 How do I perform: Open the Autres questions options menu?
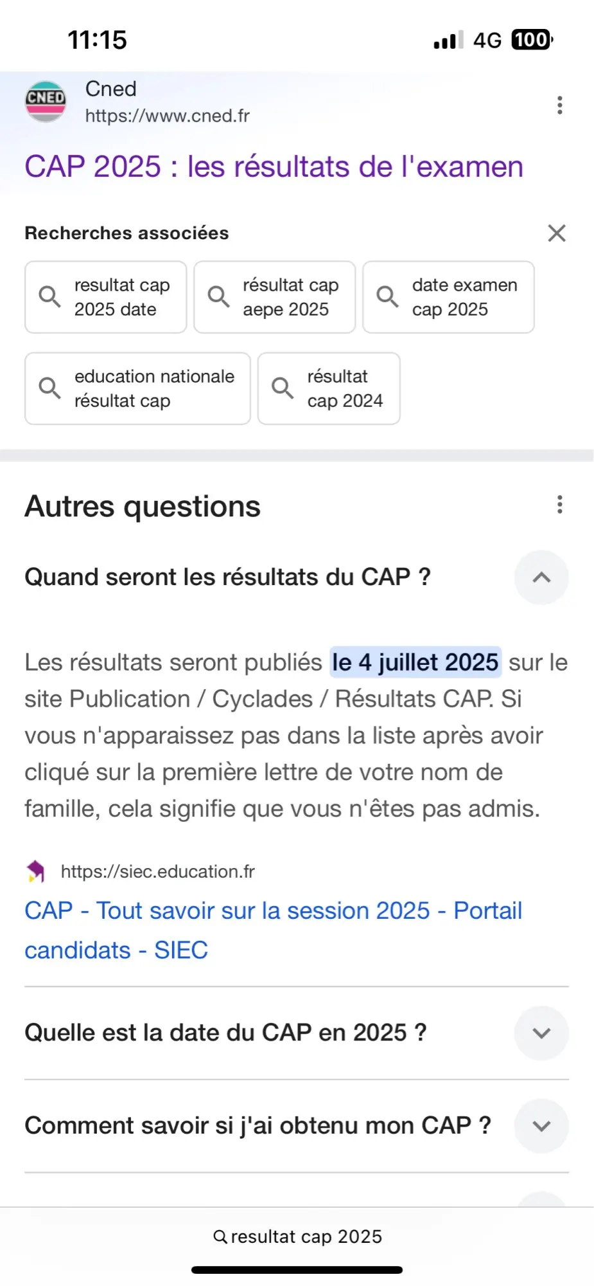[x=559, y=505]
